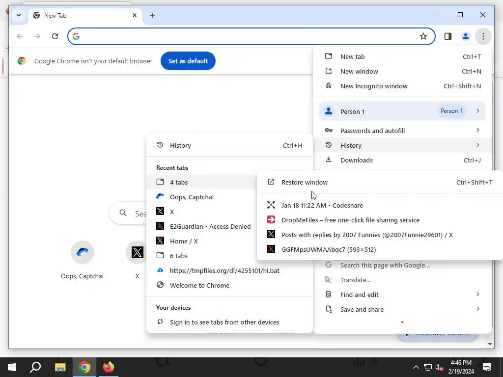Reopen Home / X recent tab
Screen dimensions: 503x377
coord(201,241)
